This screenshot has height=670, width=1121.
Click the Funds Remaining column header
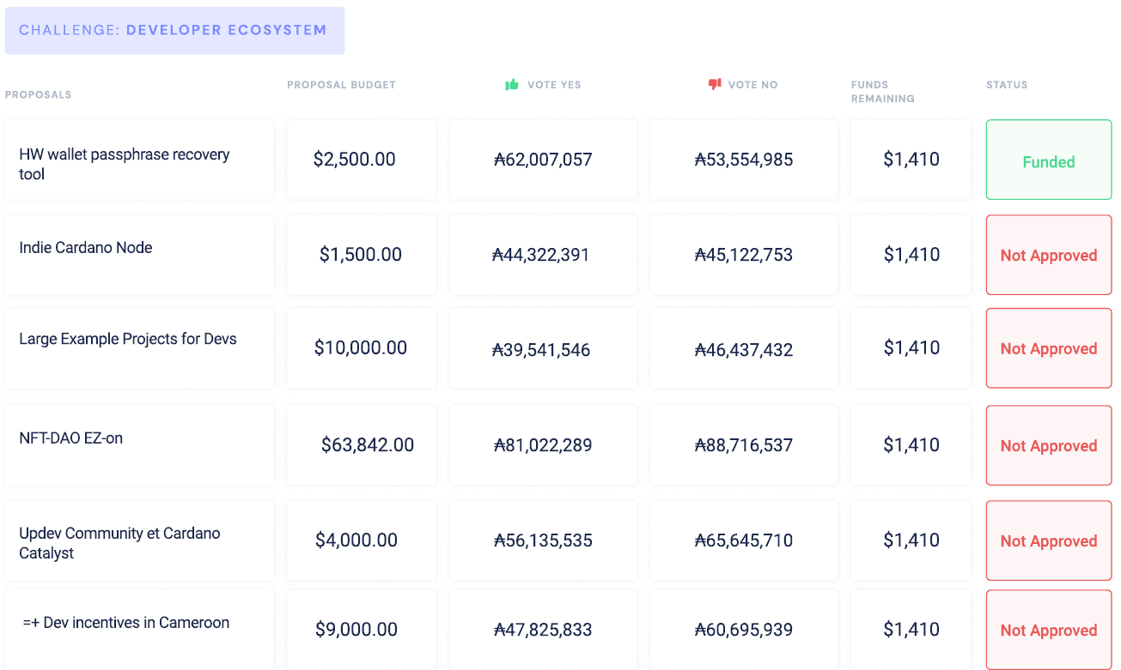(882, 92)
